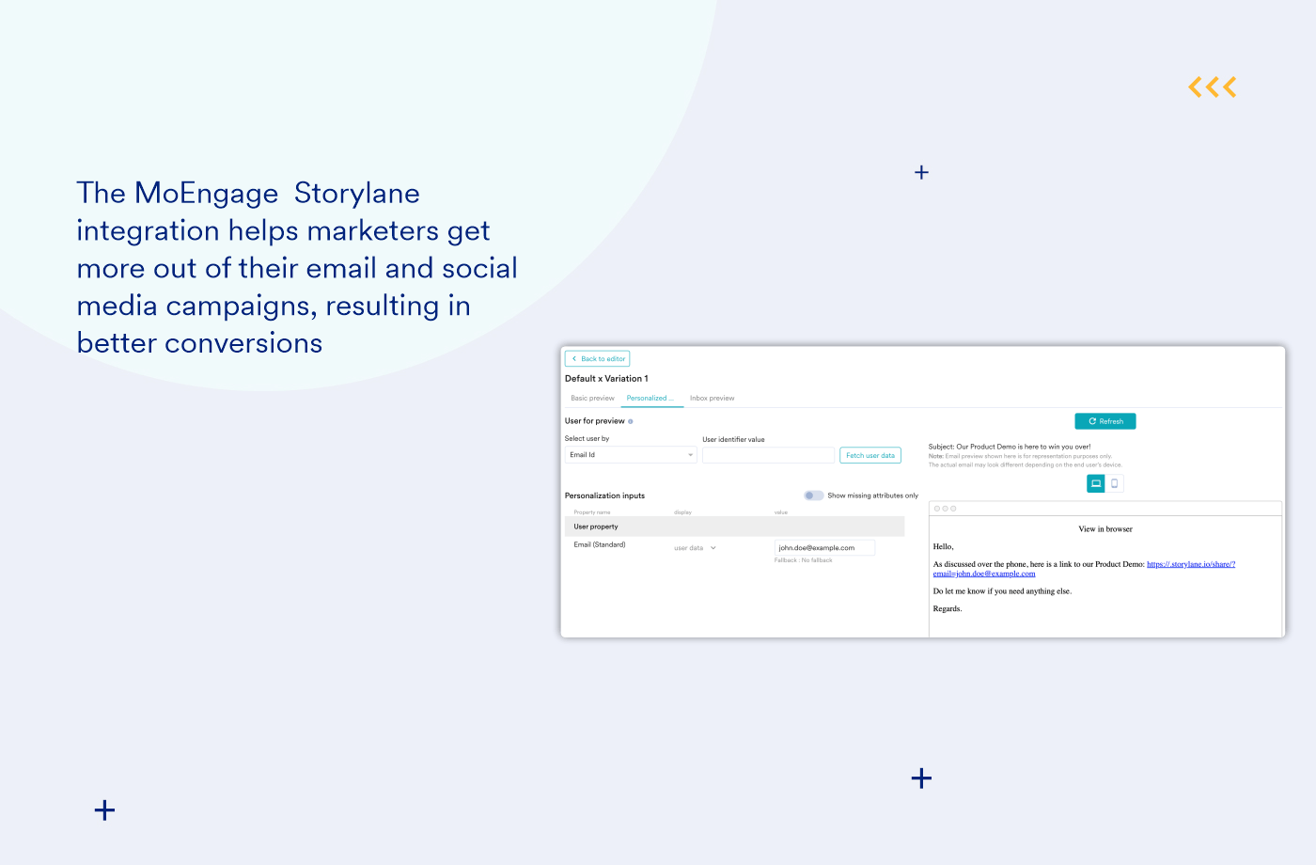Click the Personalization inputs heading

pyautogui.click(x=604, y=495)
